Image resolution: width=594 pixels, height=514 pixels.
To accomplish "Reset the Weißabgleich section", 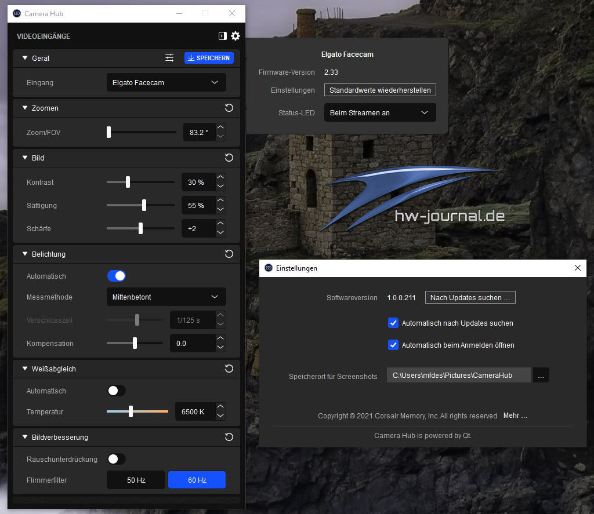I will click(229, 369).
